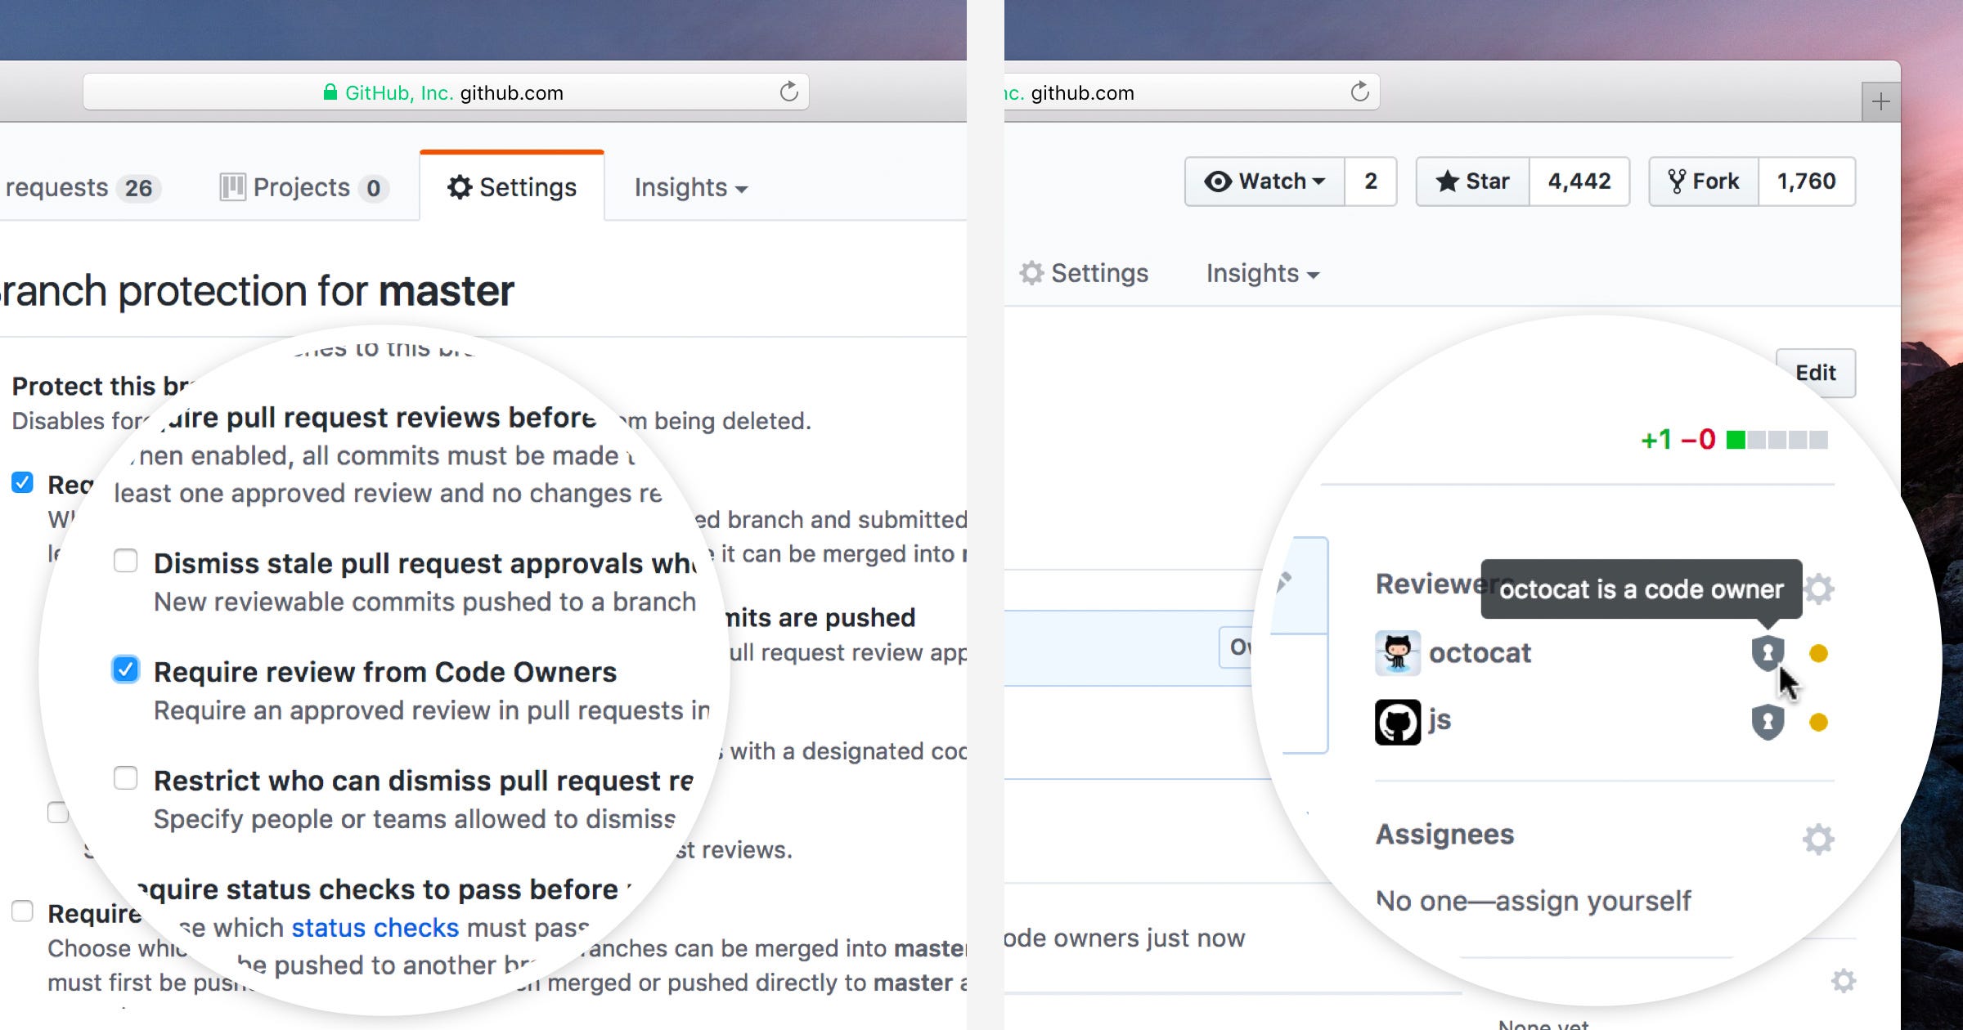
Task: Open gear icon below Assignees section
Action: pos(1844,980)
